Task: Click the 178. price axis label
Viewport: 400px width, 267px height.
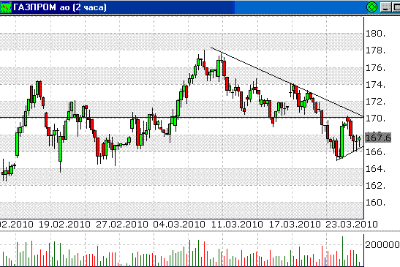Action: (x=376, y=50)
